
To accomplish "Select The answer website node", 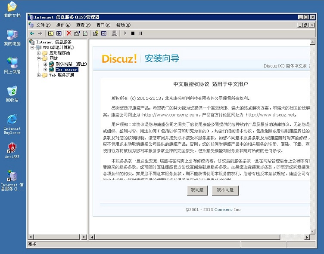I will (x=67, y=70).
